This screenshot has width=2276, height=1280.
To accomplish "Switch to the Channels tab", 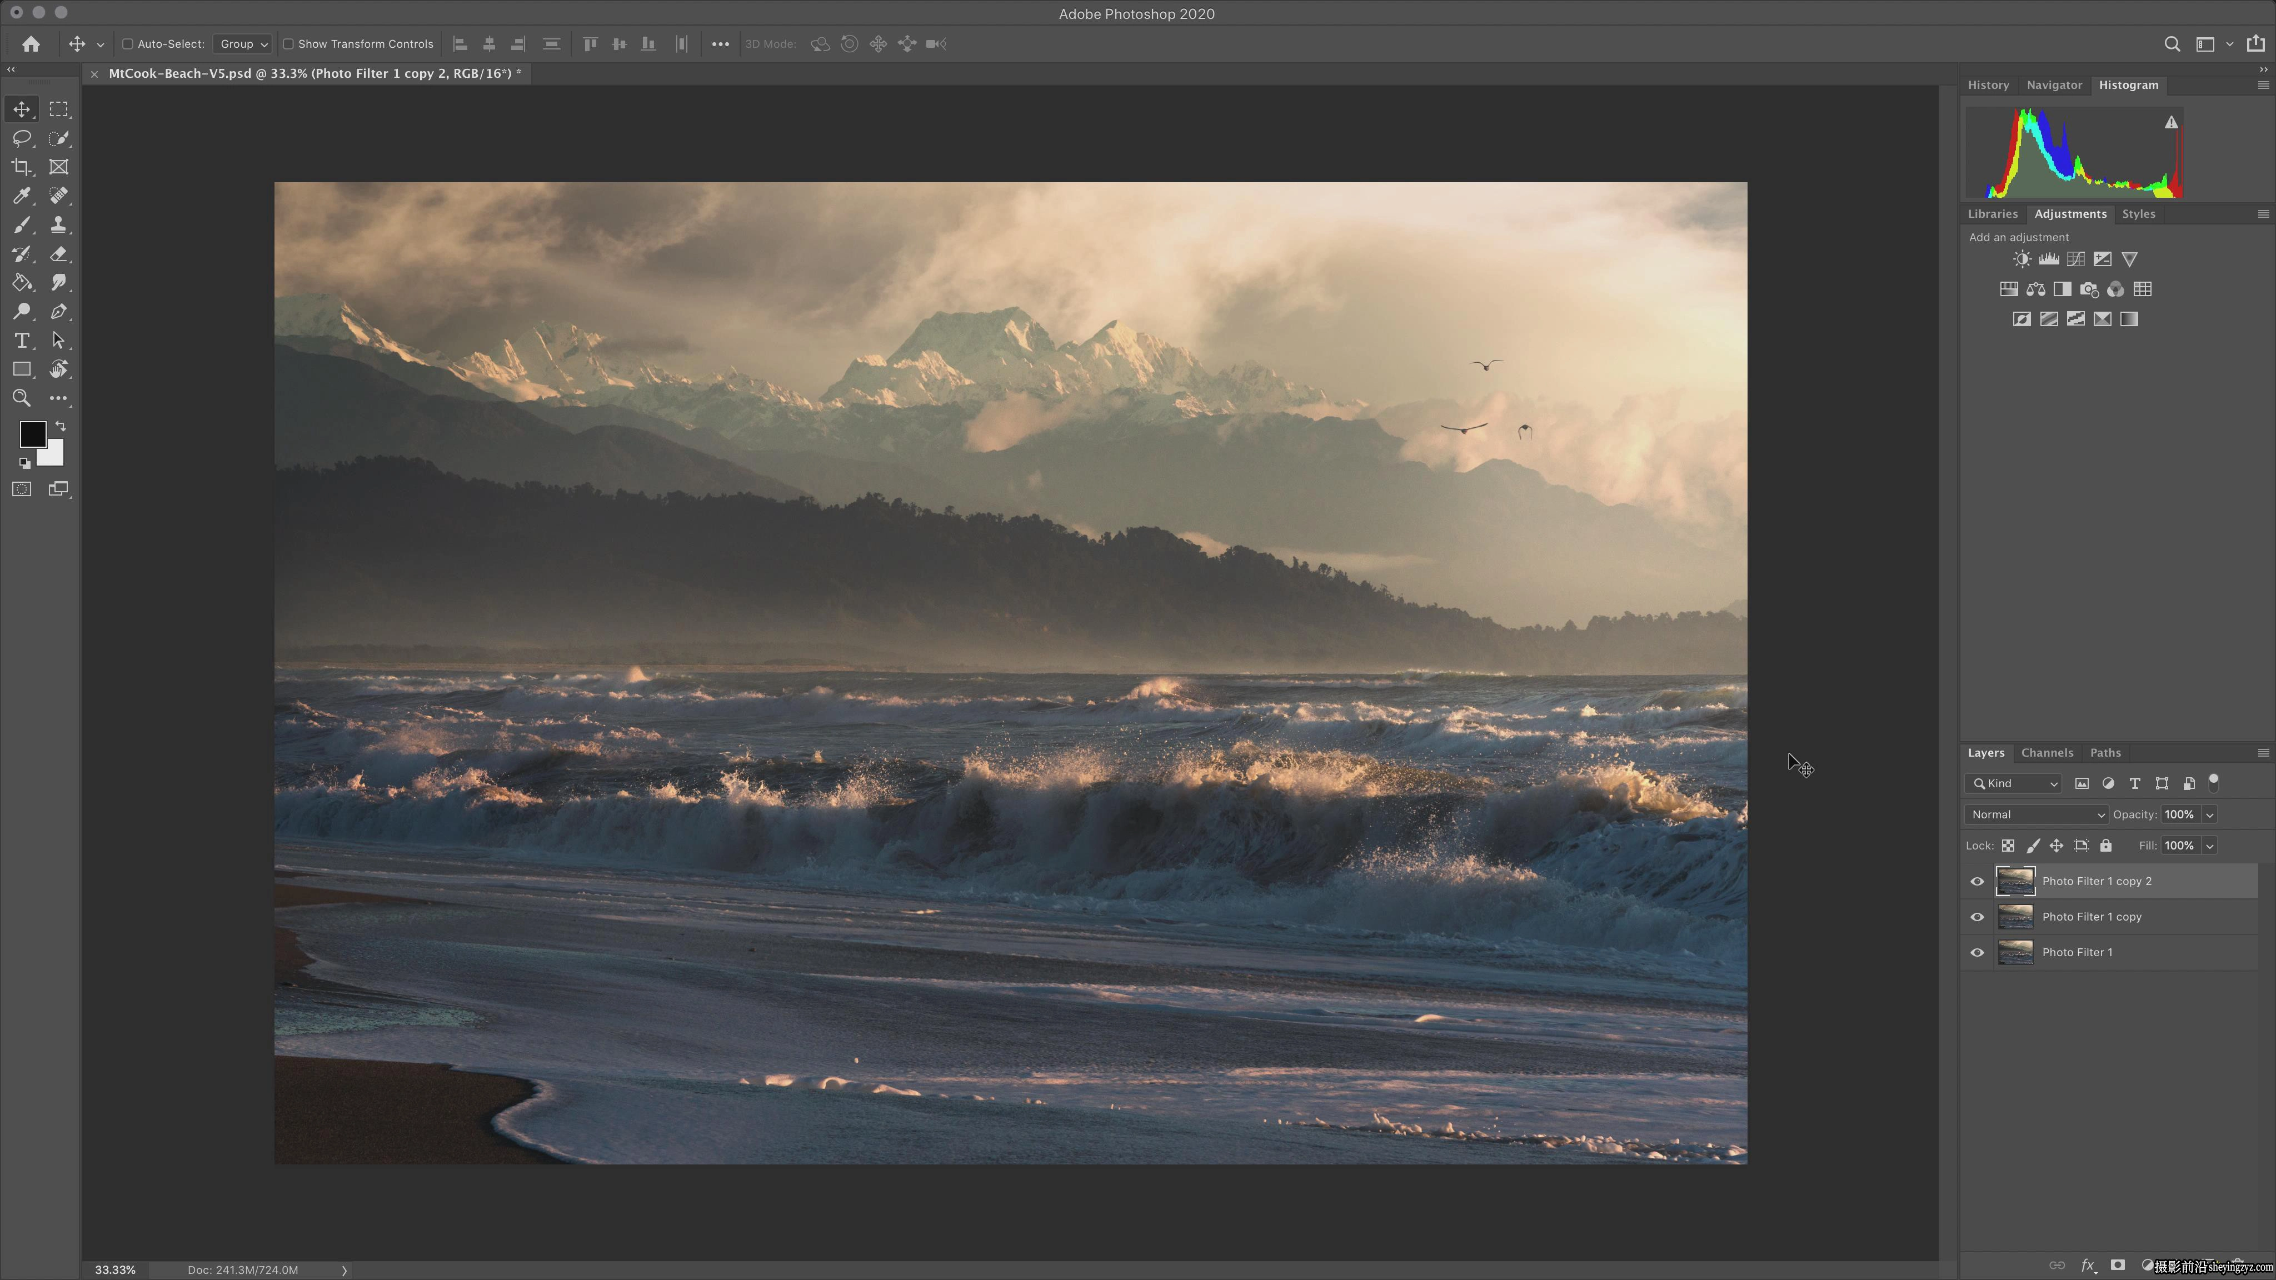I will (2047, 753).
